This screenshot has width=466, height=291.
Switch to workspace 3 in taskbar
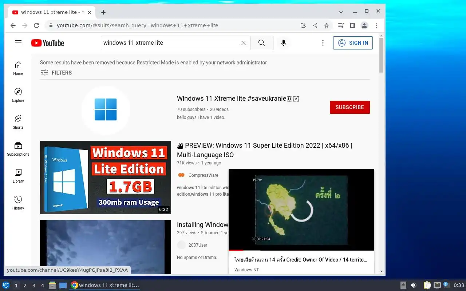34,286
